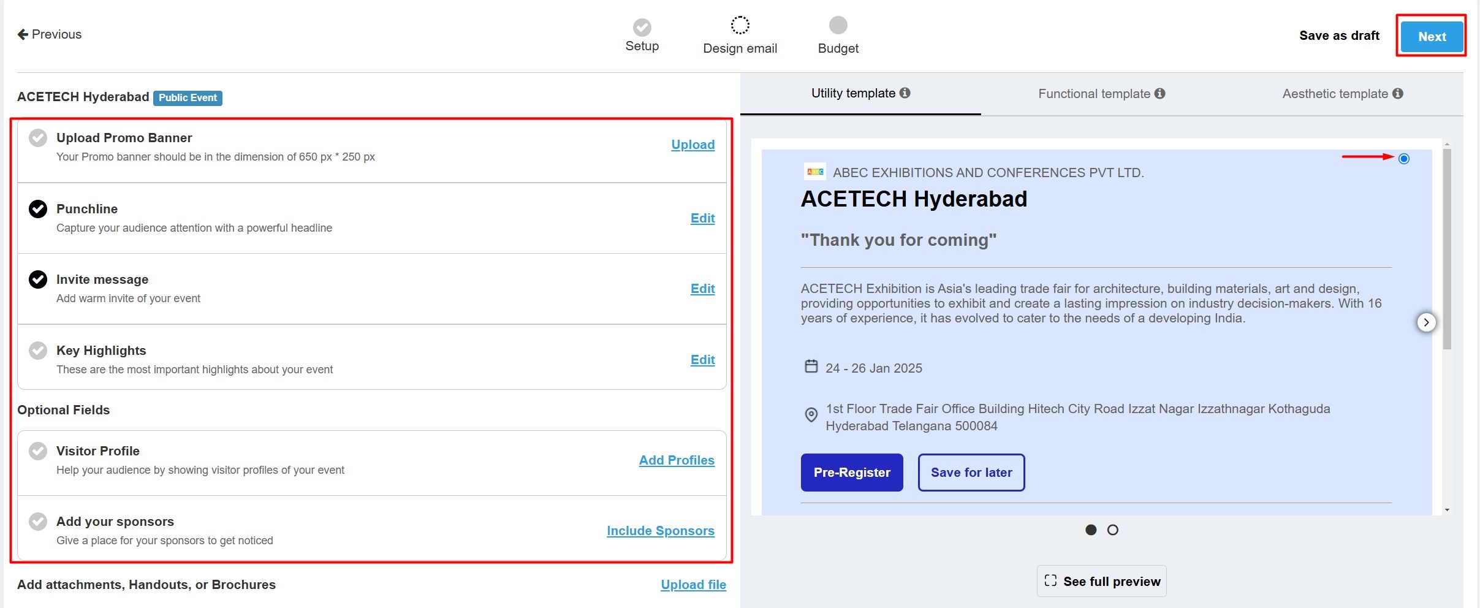Go to Setup step
The height and width of the screenshot is (608, 1480).
click(x=642, y=36)
